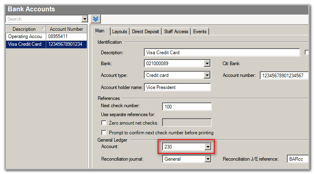Click the Account number field
The width and height of the screenshot is (314, 174).
[x=284, y=76]
